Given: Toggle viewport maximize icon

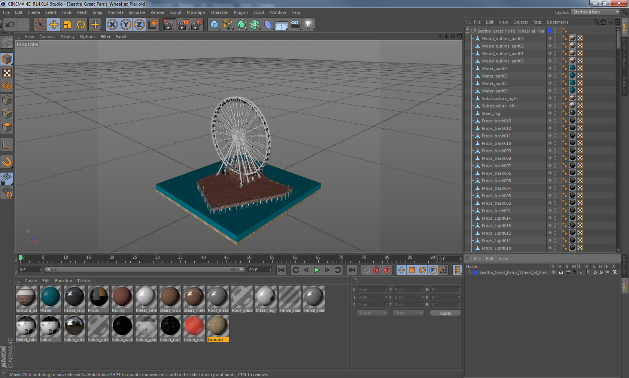Looking at the screenshot, I should point(459,36).
